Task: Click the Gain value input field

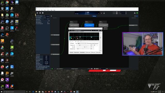Action: pyautogui.click(x=92, y=47)
